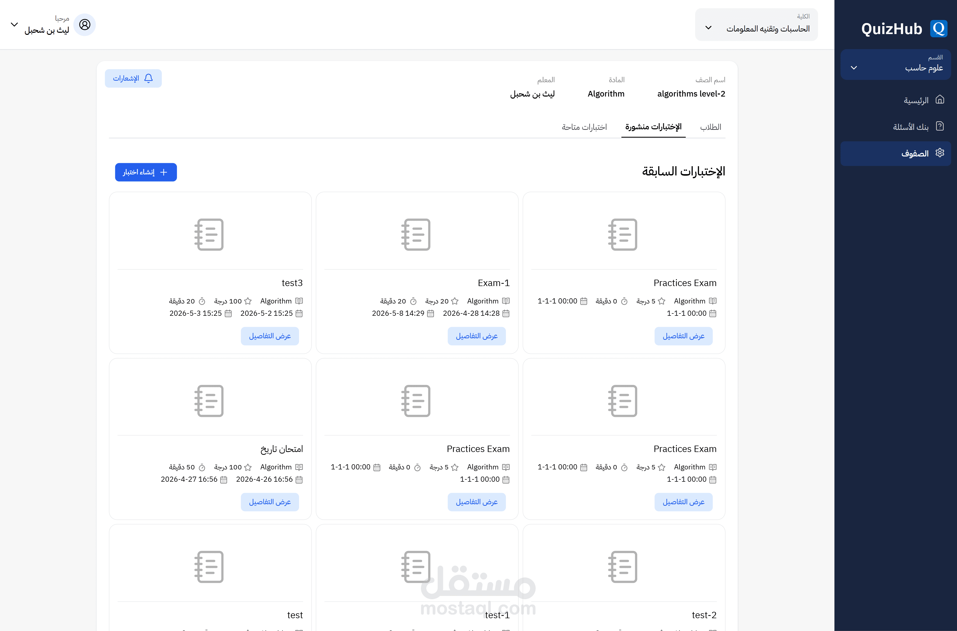Switch to اختبارات متاحة tab
The image size is (957, 631).
(584, 127)
